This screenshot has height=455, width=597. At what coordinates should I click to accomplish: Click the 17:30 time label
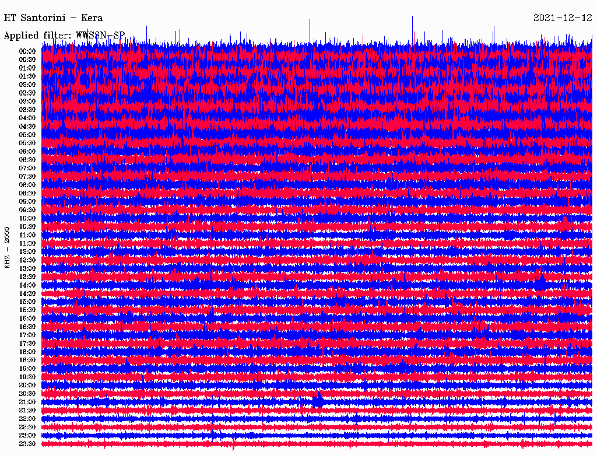click(27, 344)
